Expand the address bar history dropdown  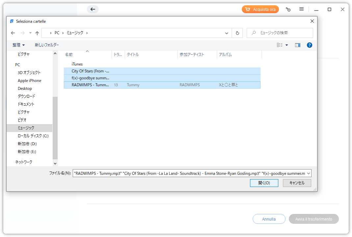tap(227, 33)
